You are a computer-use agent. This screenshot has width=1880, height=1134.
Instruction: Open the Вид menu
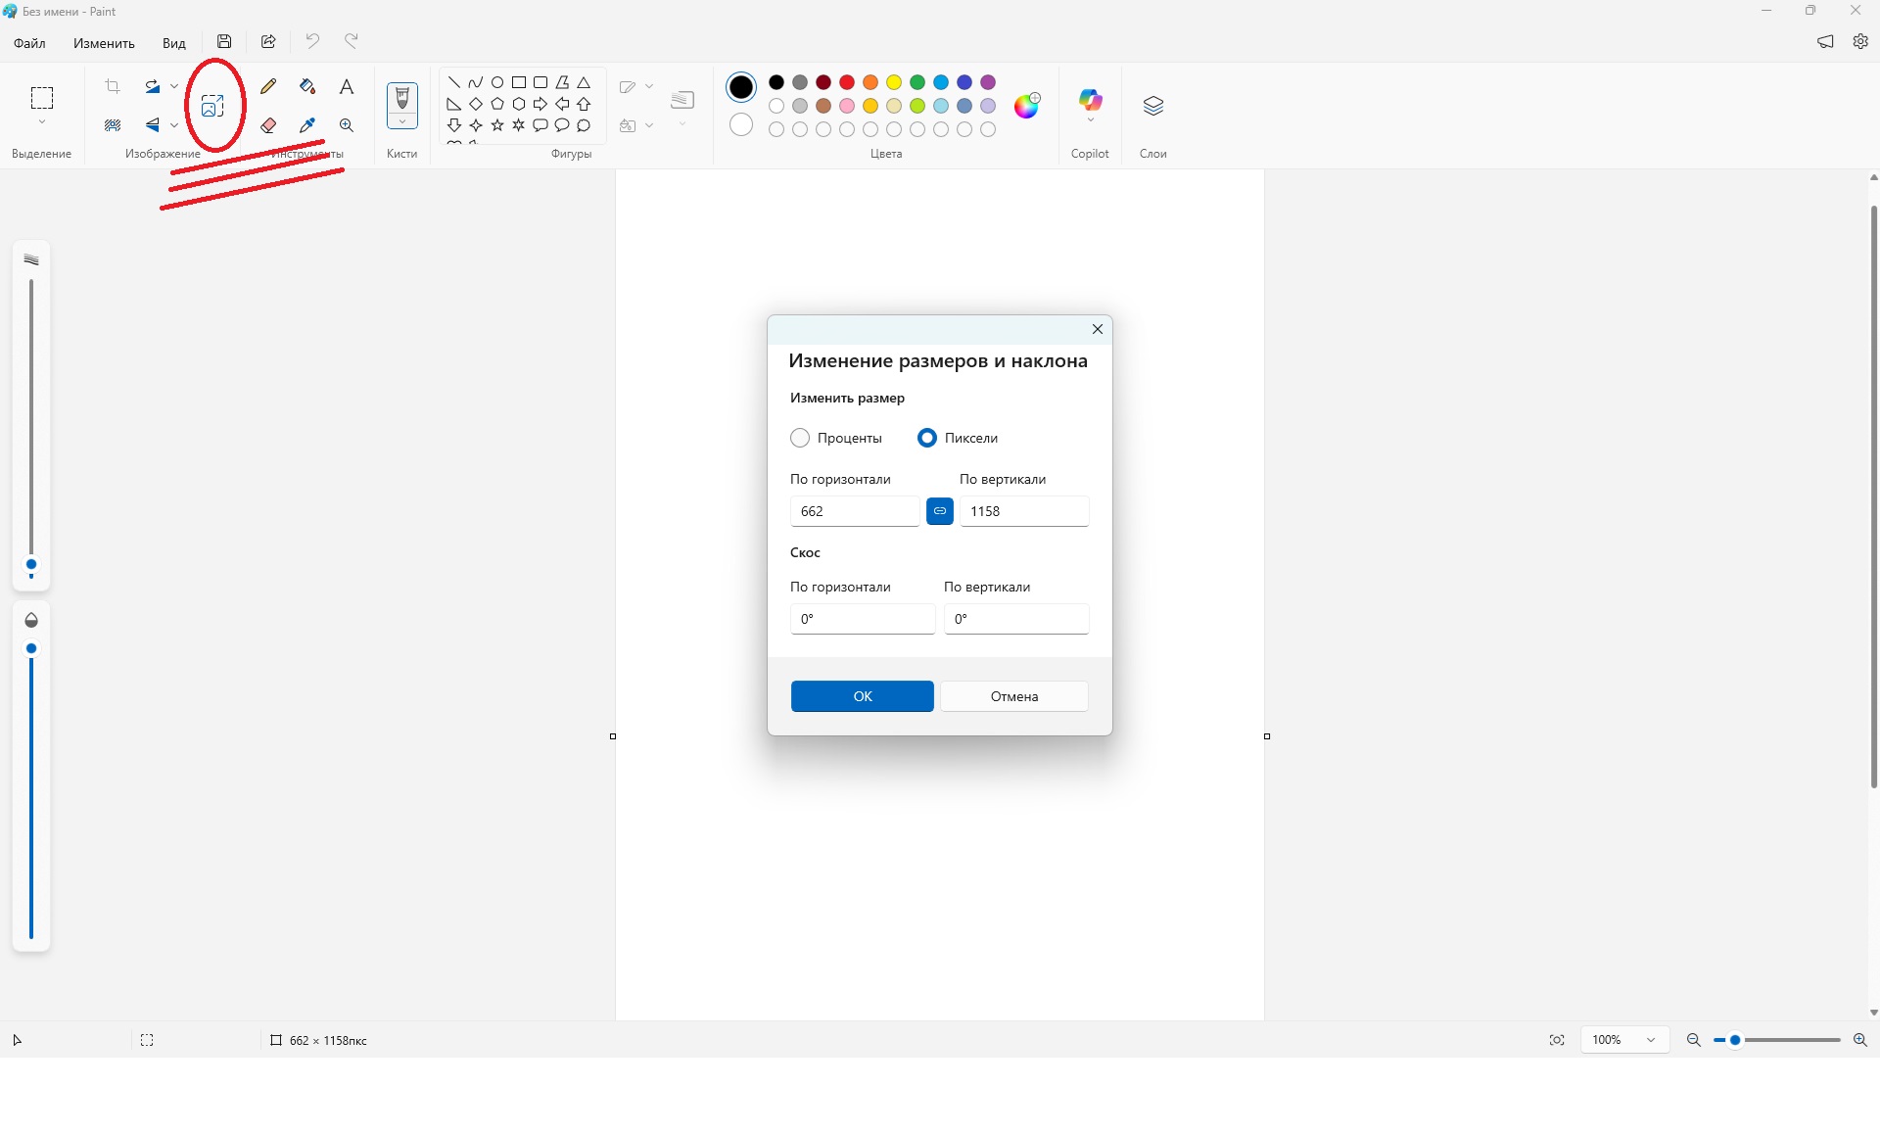(x=174, y=43)
